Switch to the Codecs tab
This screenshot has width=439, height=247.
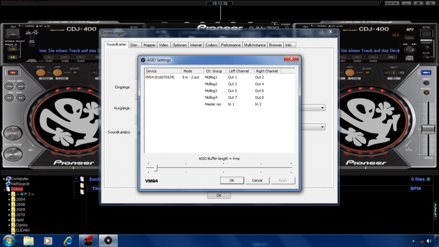[x=211, y=44]
